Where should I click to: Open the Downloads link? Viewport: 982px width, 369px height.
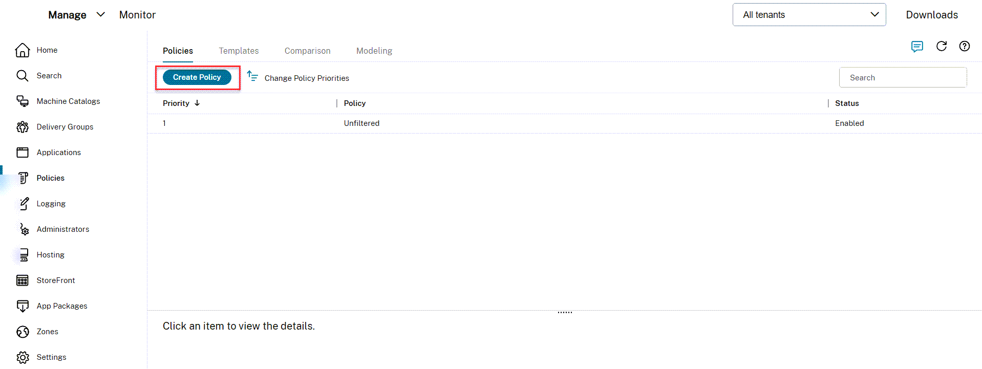932,15
